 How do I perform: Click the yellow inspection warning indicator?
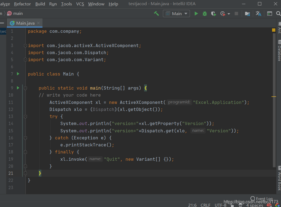(x=274, y=30)
